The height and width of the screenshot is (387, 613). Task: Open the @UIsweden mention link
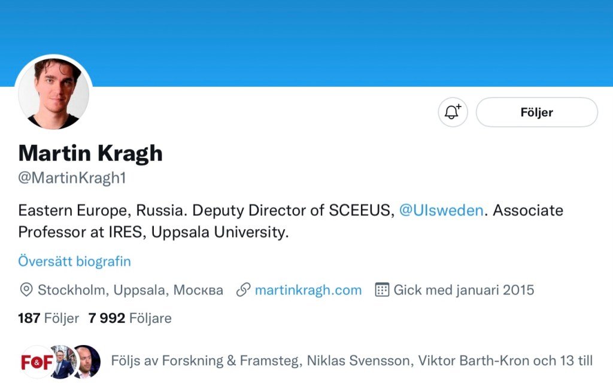pos(441,211)
